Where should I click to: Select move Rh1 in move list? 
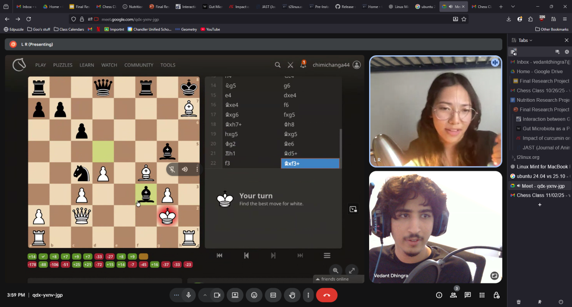coord(252,153)
